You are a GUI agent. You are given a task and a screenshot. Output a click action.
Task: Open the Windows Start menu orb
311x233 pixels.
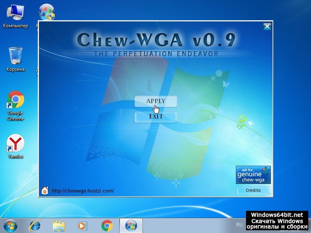click(11, 225)
